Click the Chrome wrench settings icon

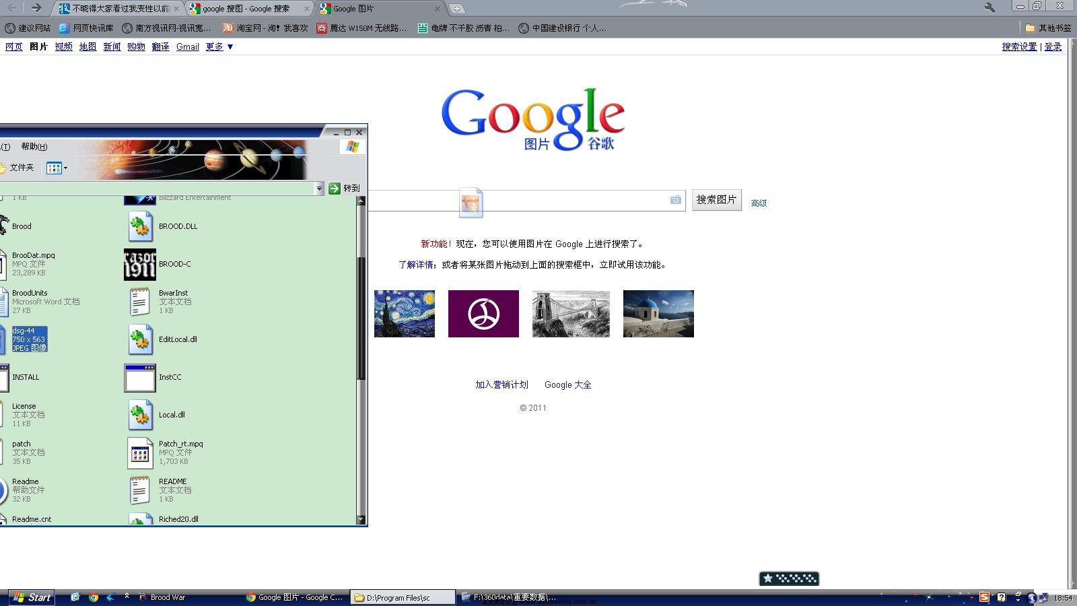pyautogui.click(x=989, y=7)
